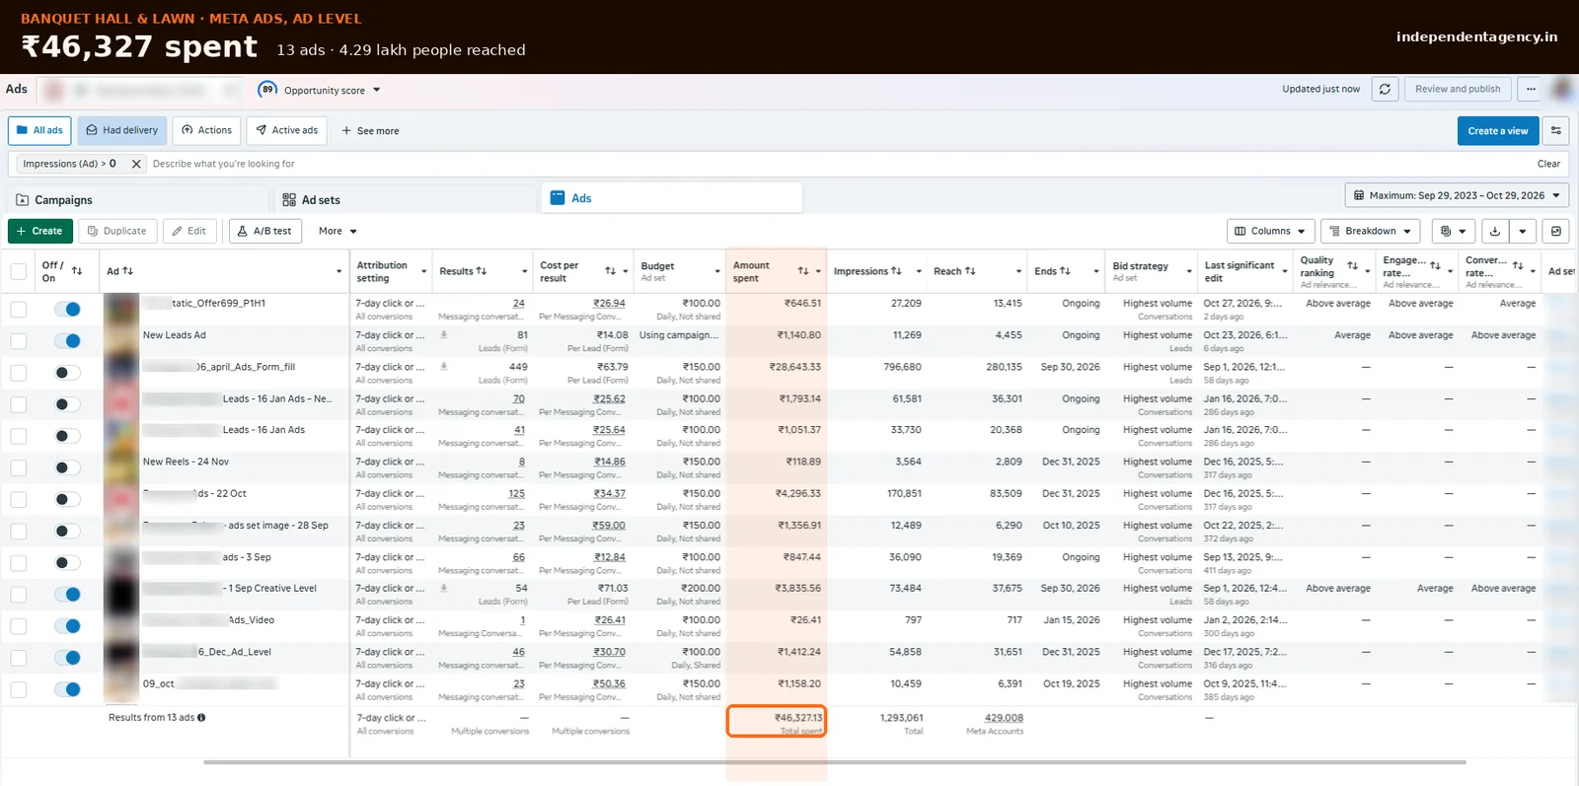Turn off the New Leads Ad toggle
Screen dimensions: 1579x786
click(67, 341)
